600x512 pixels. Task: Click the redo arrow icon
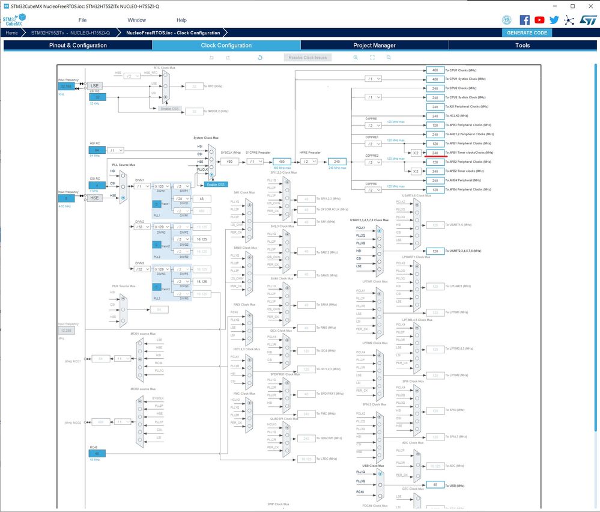click(x=228, y=58)
